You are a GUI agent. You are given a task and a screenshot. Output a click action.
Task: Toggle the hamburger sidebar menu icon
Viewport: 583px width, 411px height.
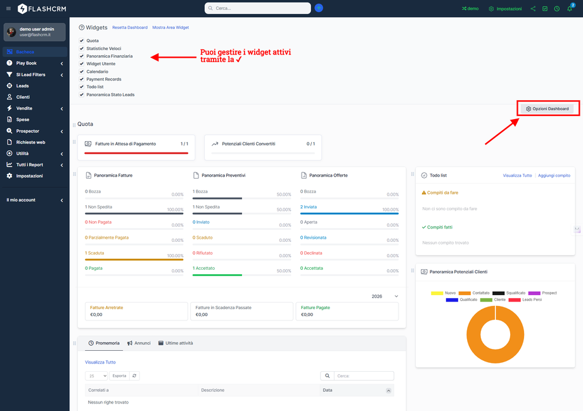click(8, 9)
